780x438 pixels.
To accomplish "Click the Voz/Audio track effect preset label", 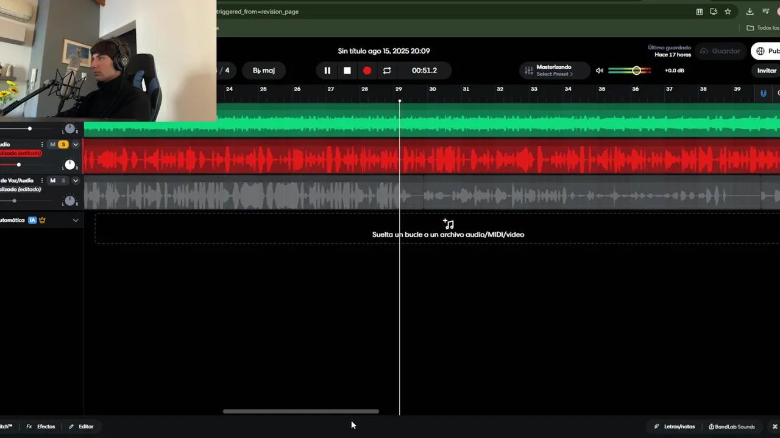I will tap(20, 189).
